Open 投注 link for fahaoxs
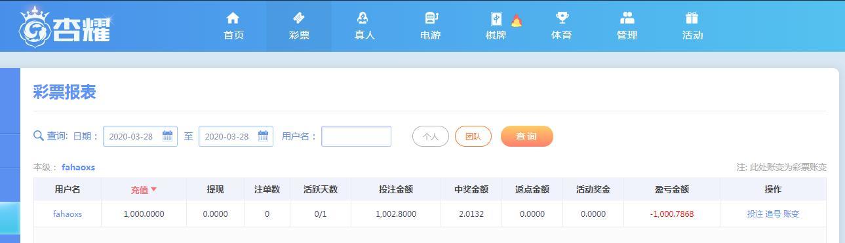Image resolution: width=845 pixels, height=243 pixels. pyautogui.click(x=755, y=214)
